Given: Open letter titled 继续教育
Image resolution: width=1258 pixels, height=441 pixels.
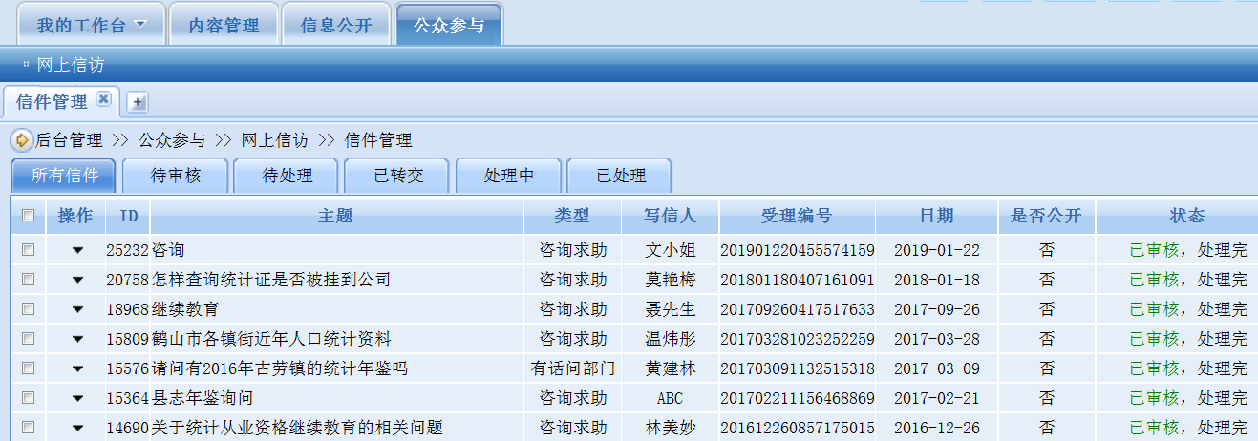Looking at the screenshot, I should [185, 309].
